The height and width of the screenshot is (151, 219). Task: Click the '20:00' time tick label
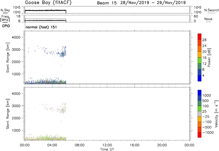[162, 145]
